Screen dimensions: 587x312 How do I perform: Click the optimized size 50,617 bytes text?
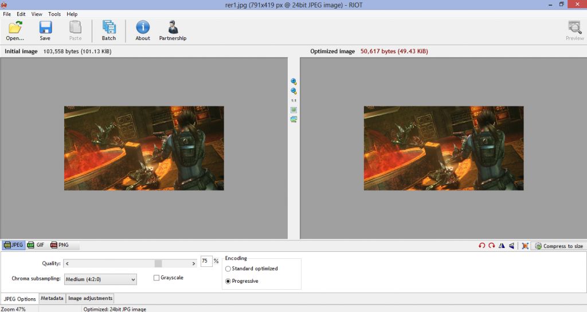coord(394,51)
